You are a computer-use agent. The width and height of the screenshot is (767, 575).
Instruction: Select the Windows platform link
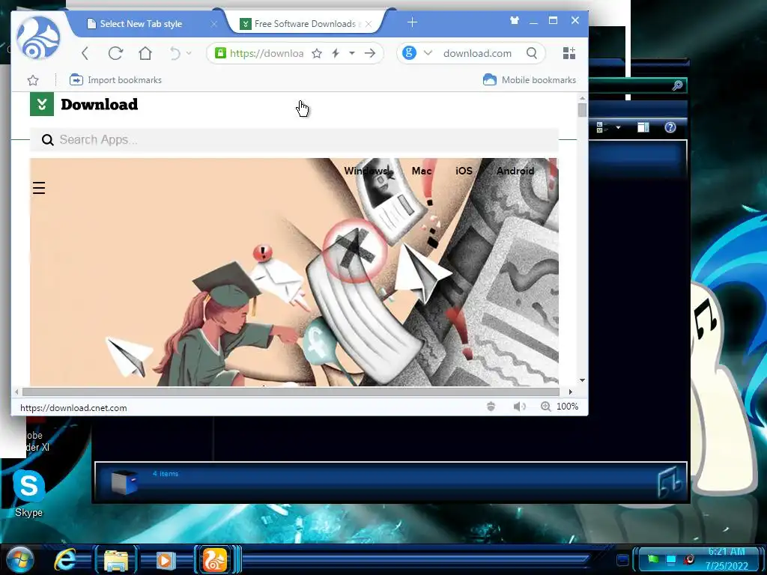[x=367, y=171]
